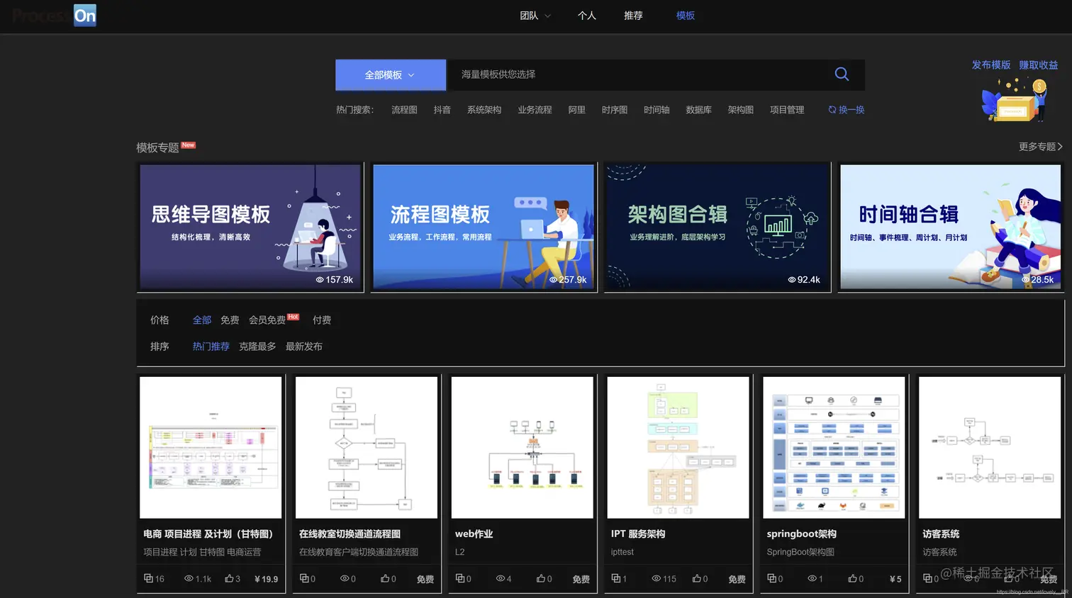Click the 流程图模板 banner thumbnail
Screen dimensions: 1072x598
click(483, 227)
